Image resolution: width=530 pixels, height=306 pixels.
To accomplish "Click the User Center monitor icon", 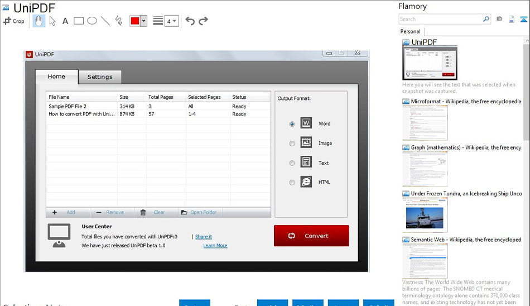I will pos(59,236).
